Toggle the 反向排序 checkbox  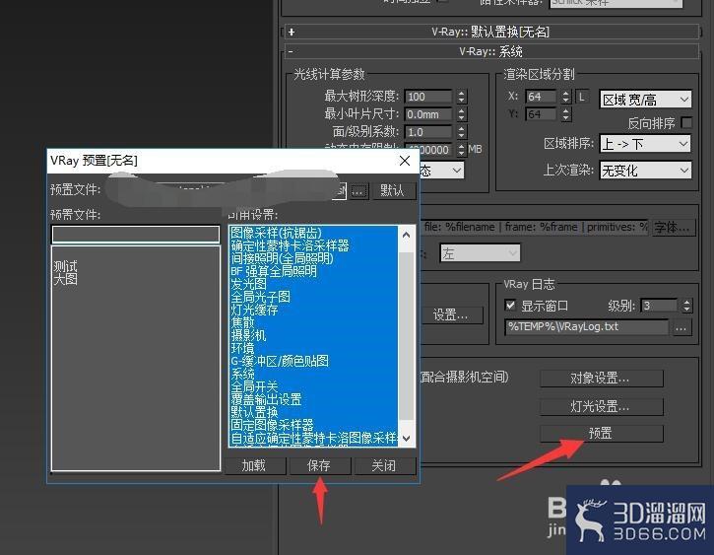point(686,122)
